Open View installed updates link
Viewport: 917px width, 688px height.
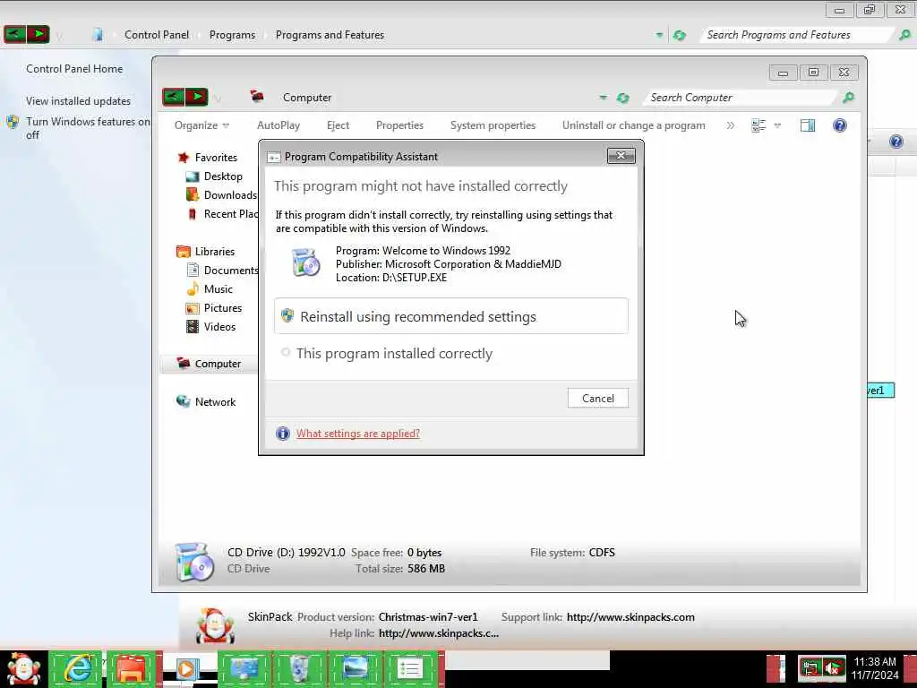pyautogui.click(x=79, y=101)
